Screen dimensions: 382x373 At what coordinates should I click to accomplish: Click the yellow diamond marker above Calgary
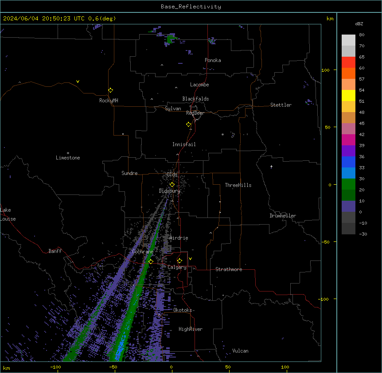pos(179,261)
